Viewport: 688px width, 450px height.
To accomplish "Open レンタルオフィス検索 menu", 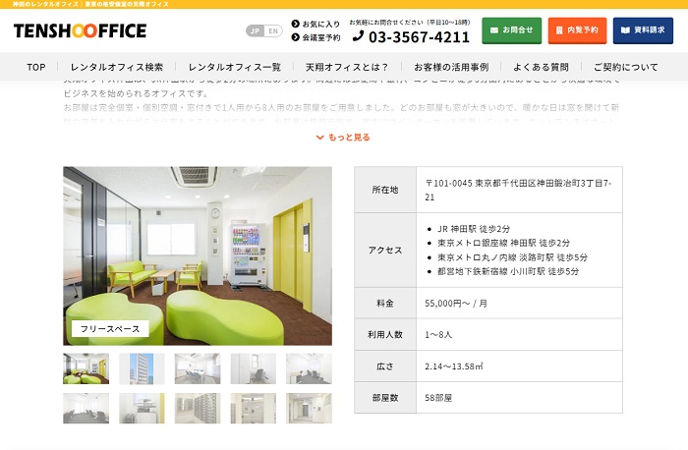I will pos(117,67).
